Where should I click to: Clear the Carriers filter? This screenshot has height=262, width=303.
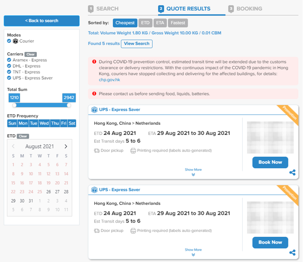[30, 54]
